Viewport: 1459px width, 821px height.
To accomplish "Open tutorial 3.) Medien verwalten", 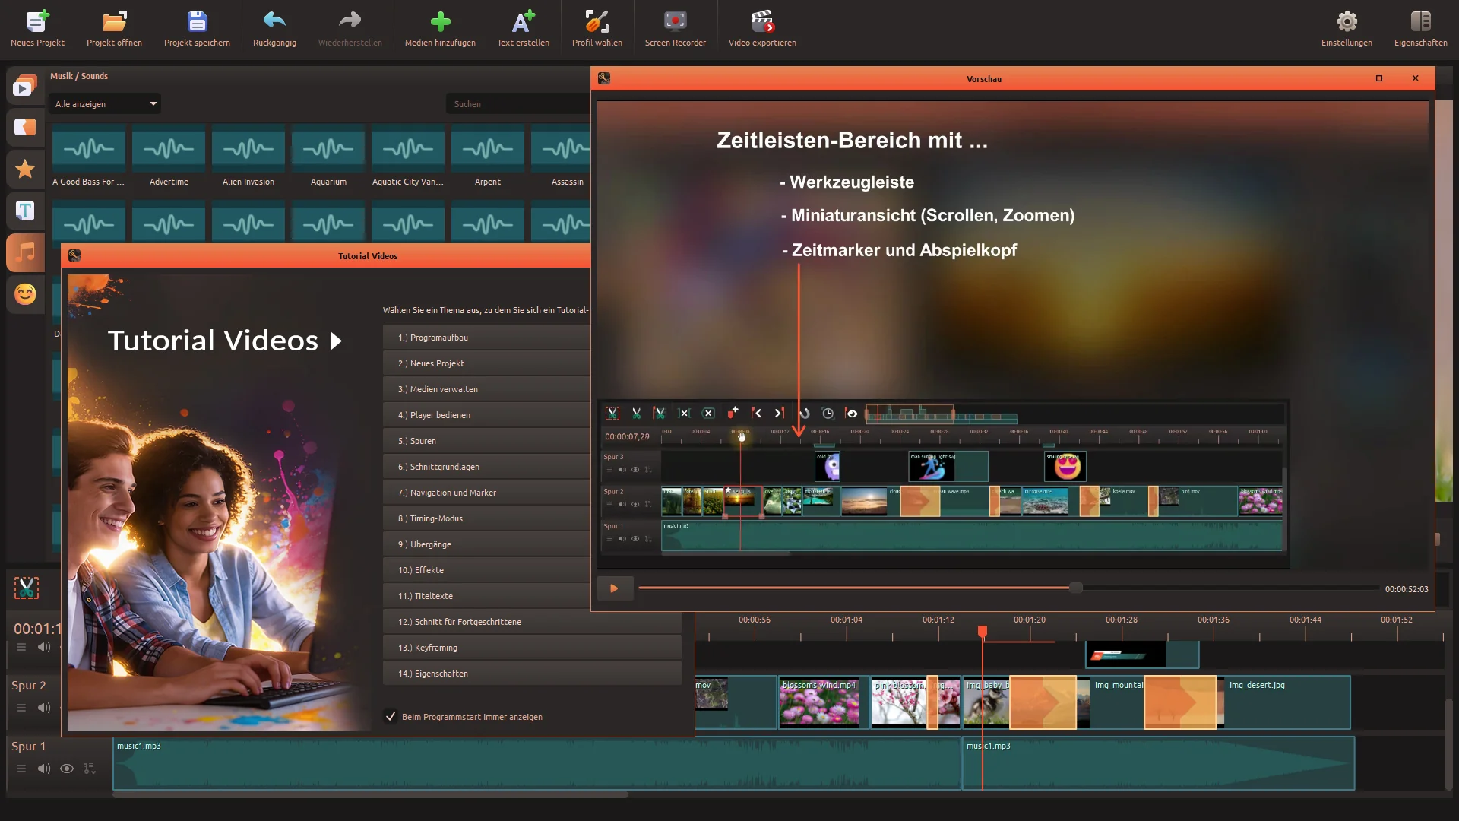I will pos(486,389).
